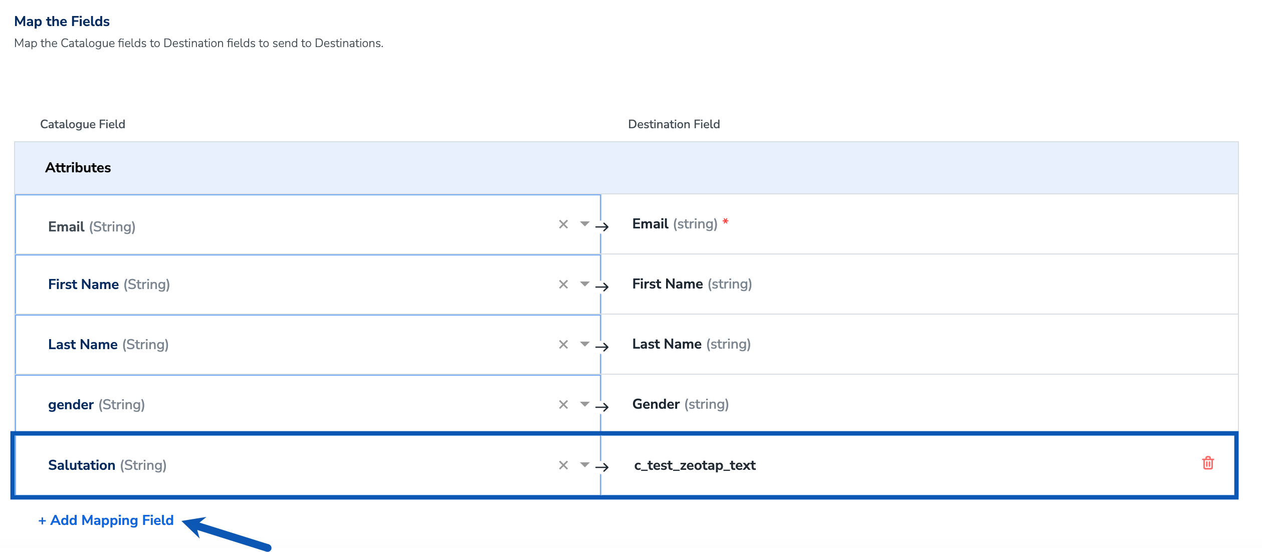The image size is (1262, 552).
Task: Click Add Mapping Field link
Action: pos(106,520)
